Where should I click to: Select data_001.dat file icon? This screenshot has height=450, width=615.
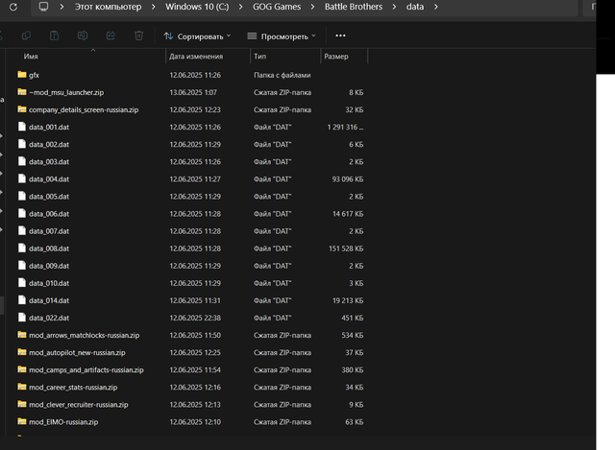[22, 126]
